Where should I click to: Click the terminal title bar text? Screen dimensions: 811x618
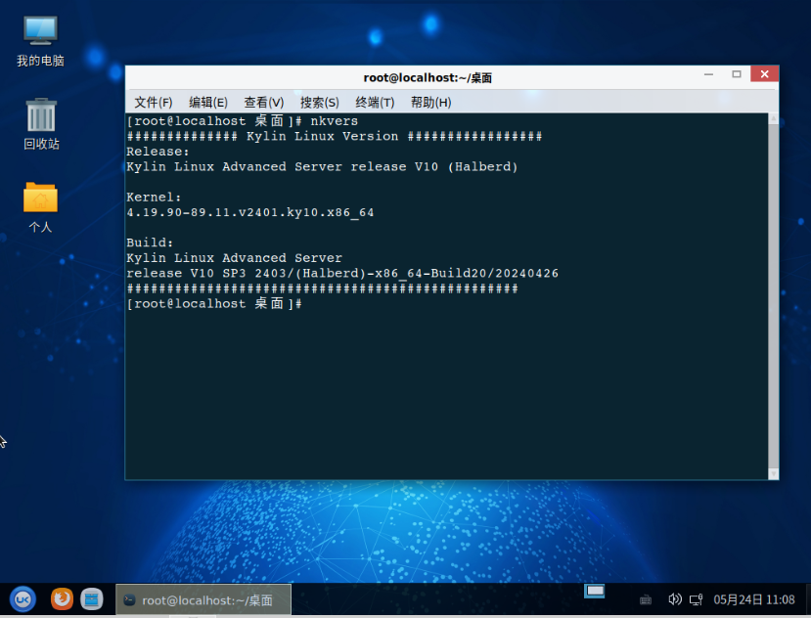428,78
